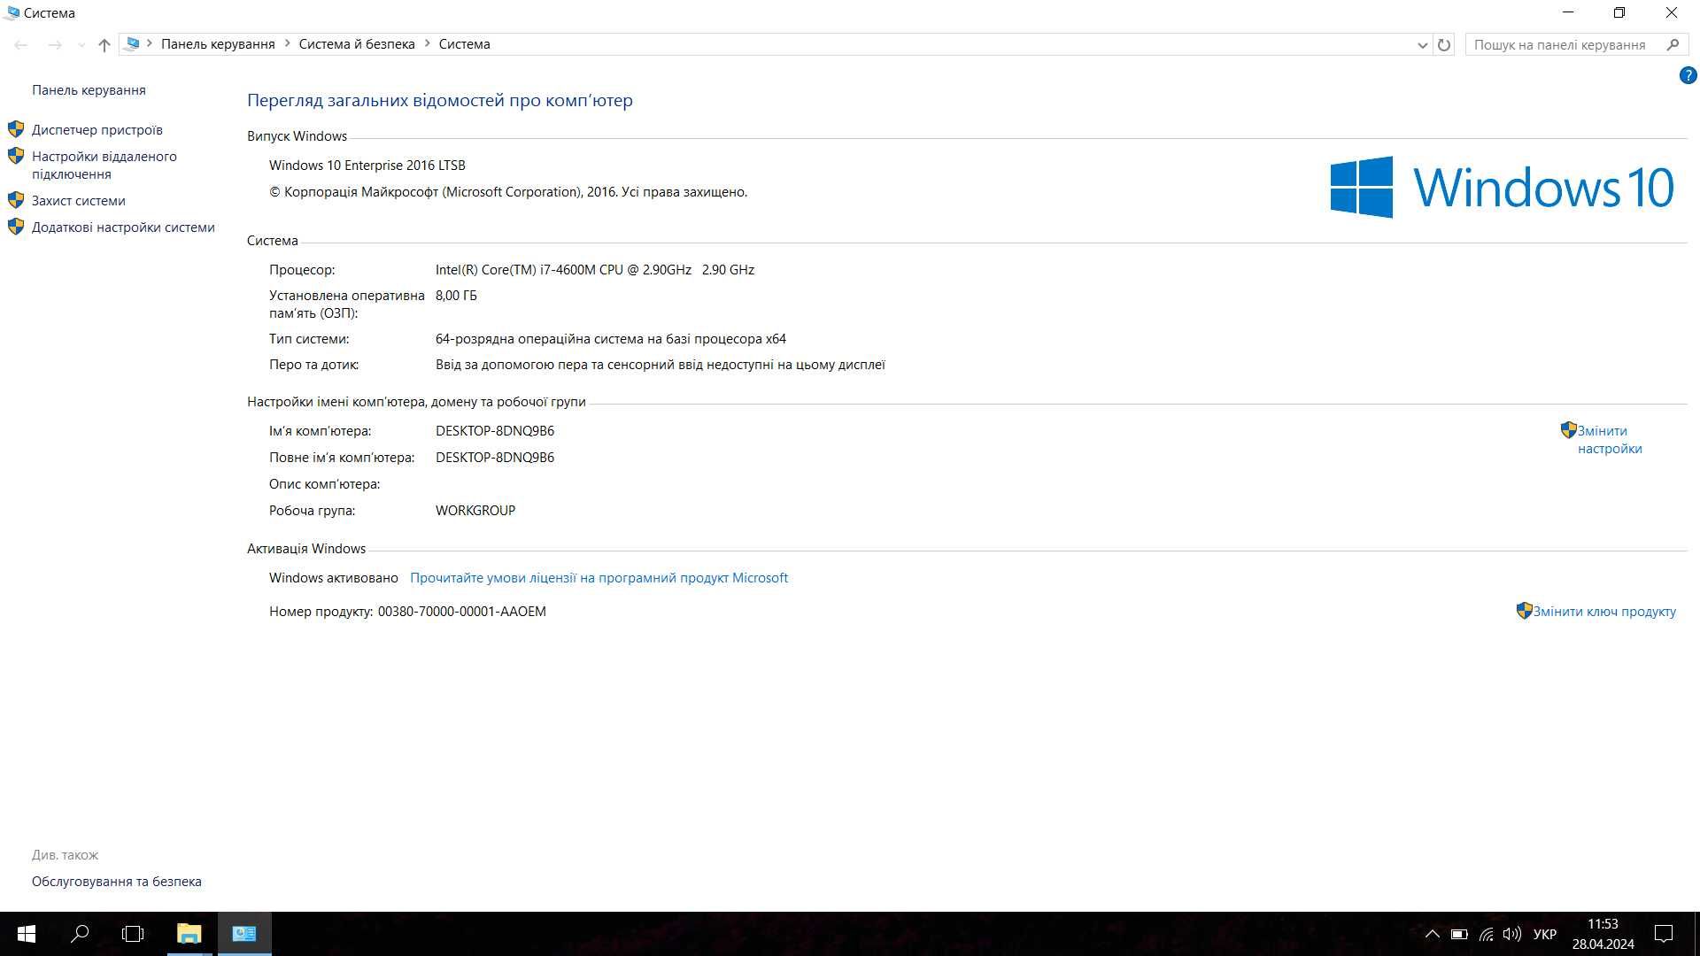The height and width of the screenshot is (956, 1700).
Task: Read Microsoft software license terms link
Action: pos(599,578)
